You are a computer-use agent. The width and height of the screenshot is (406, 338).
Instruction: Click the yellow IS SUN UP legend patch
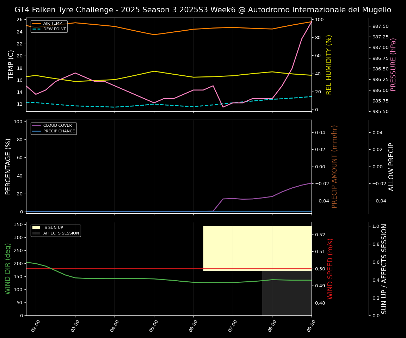click(x=37, y=227)
